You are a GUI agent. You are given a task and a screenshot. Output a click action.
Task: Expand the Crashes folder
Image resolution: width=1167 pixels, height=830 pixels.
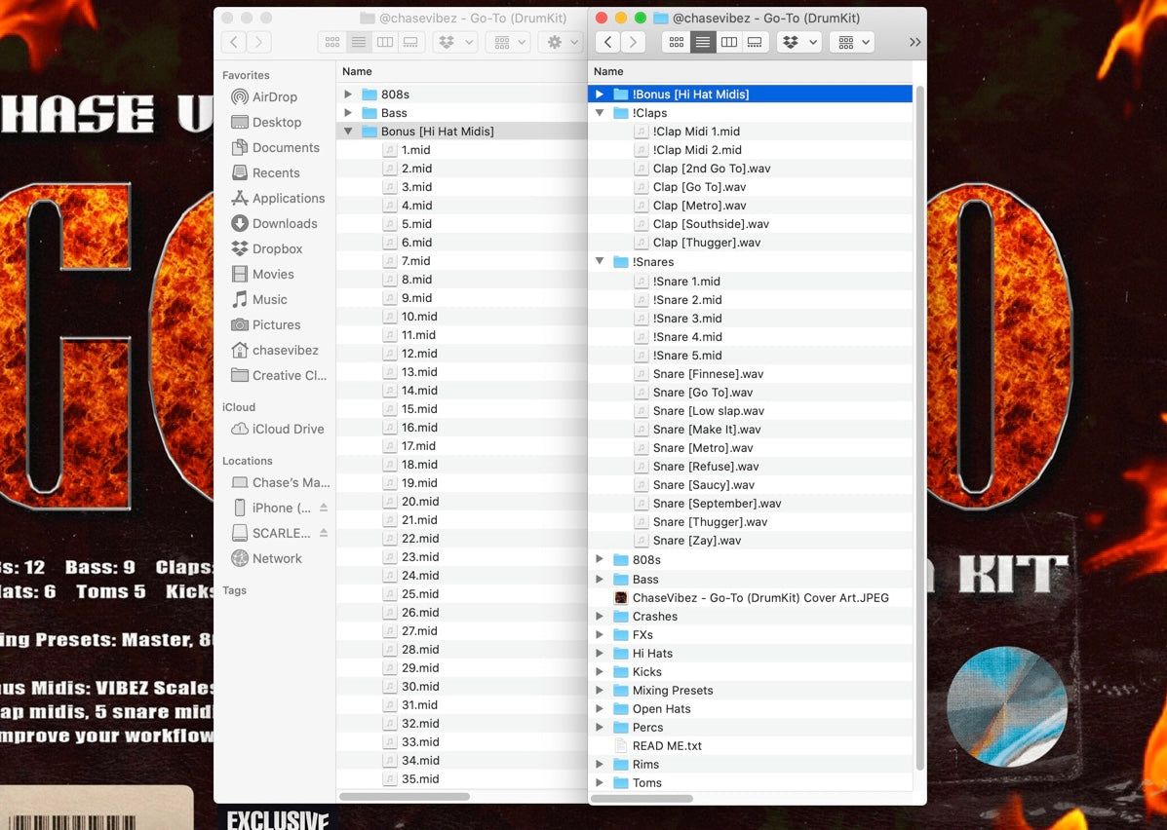(600, 616)
